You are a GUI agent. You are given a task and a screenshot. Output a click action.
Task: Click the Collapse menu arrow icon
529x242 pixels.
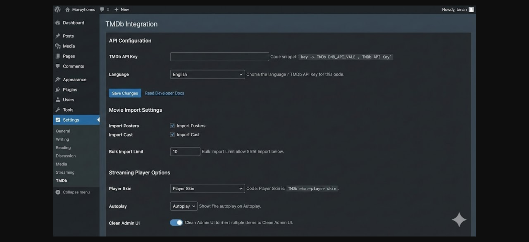[x=58, y=192]
